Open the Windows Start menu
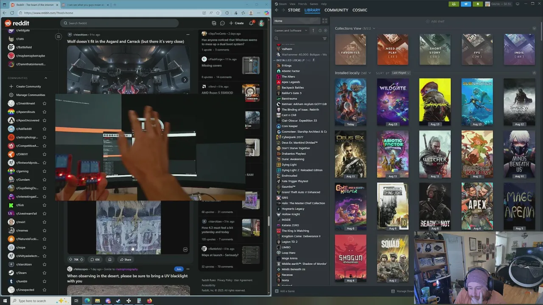This screenshot has height=305, width=543. pyautogui.click(x=5, y=301)
